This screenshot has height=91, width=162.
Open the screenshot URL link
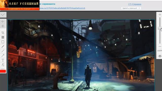coord(62,8)
